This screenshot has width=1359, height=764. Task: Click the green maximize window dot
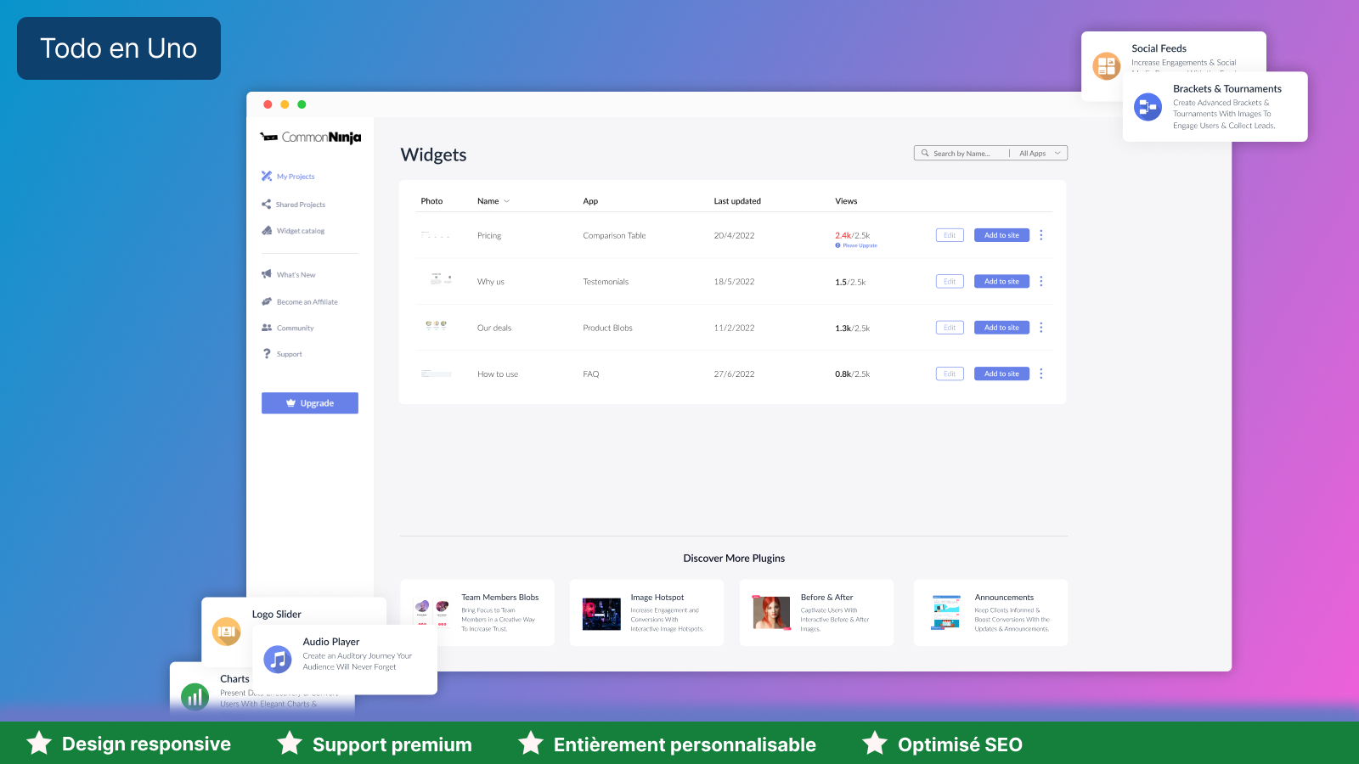(x=302, y=104)
